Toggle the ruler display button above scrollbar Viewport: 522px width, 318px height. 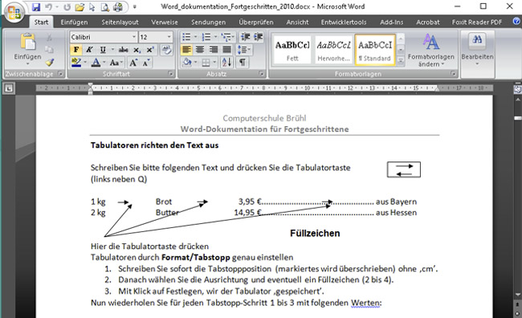[517, 89]
